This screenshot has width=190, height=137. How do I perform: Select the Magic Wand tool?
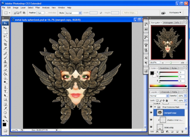(5, 40)
